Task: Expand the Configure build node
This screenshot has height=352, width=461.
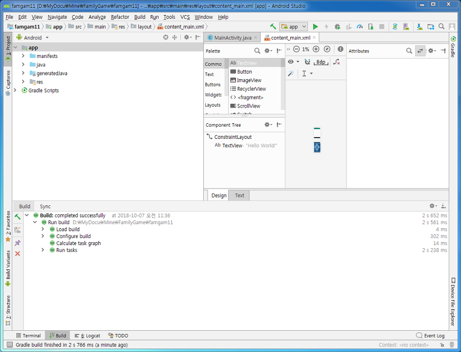Action: click(x=43, y=236)
